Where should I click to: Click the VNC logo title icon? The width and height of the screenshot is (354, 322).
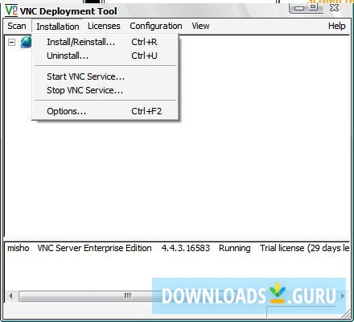coord(11,10)
